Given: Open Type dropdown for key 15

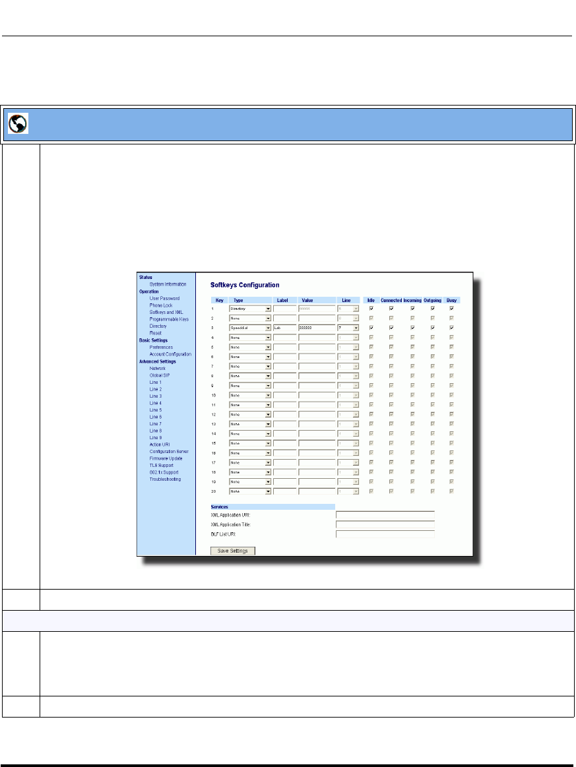Looking at the screenshot, I should point(250,443).
